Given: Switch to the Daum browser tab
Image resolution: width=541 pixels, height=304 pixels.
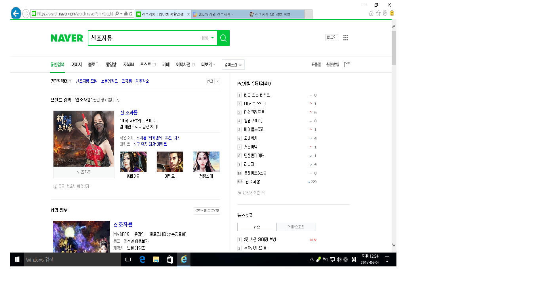Looking at the screenshot, I should coord(220,14).
